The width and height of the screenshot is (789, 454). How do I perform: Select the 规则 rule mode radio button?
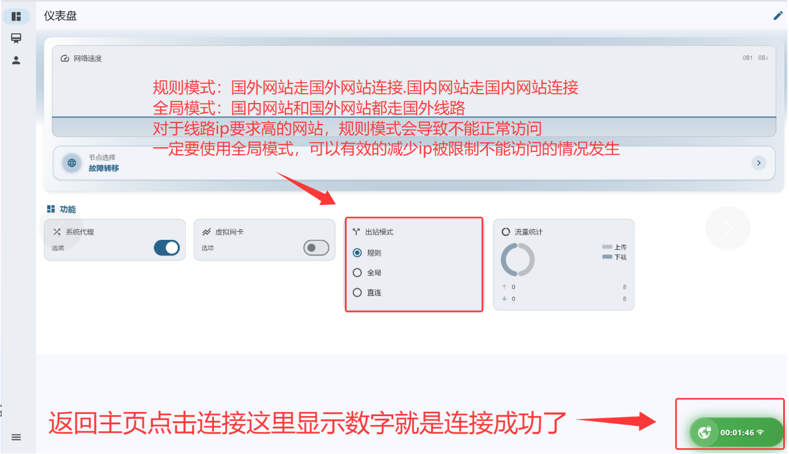(x=357, y=253)
